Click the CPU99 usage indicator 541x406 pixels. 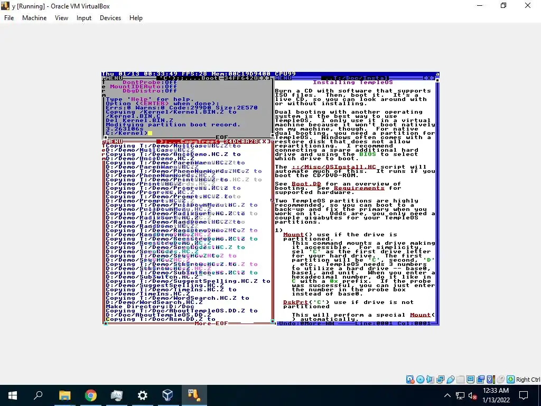click(x=285, y=74)
